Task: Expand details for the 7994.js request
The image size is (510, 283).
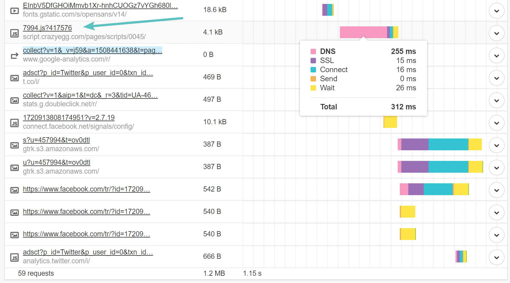Action: click(497, 33)
